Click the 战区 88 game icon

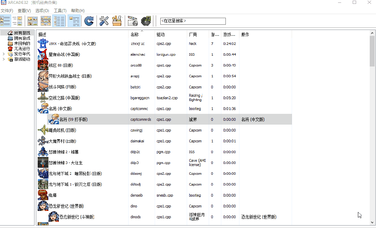coord(43,65)
